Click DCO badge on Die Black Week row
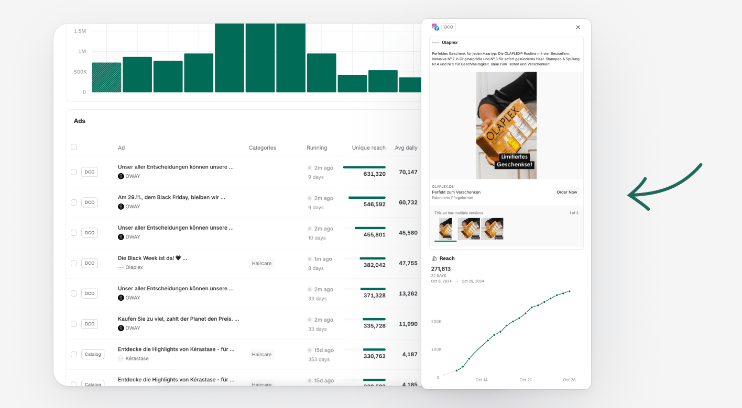 (x=90, y=263)
